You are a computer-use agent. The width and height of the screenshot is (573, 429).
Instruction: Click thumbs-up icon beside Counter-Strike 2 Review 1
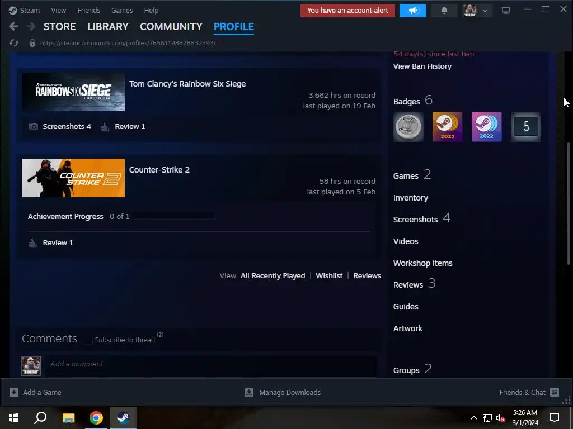pos(33,243)
